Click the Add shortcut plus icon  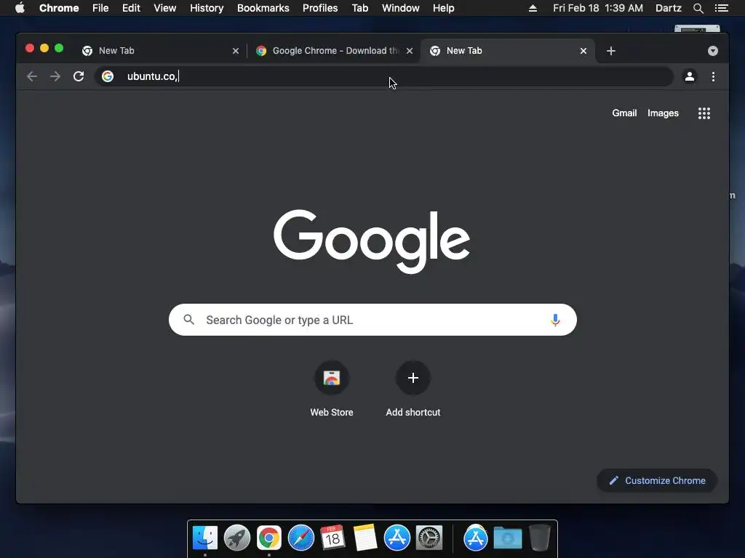point(413,378)
